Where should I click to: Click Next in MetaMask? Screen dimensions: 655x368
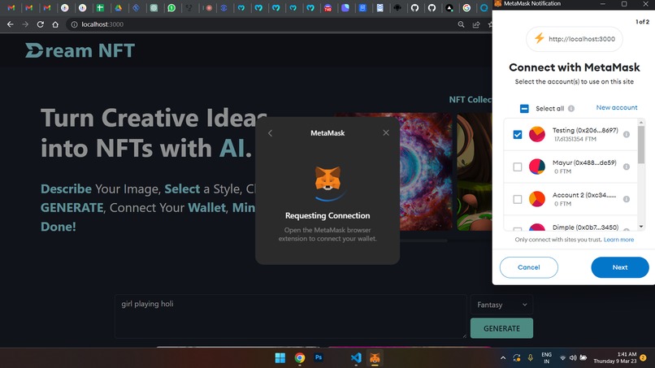[620, 267]
